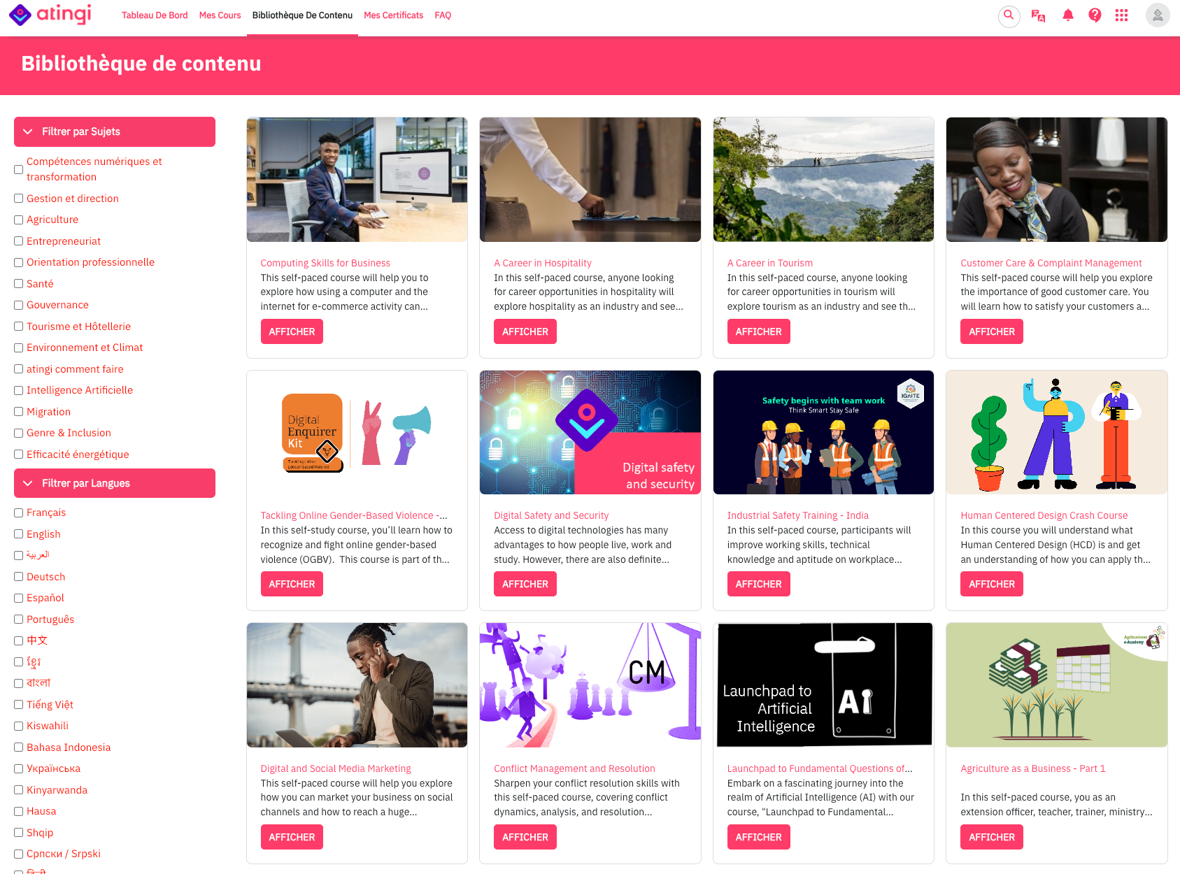The width and height of the screenshot is (1180, 874).
Task: Check the Agriculture topic filter
Action: click(19, 220)
